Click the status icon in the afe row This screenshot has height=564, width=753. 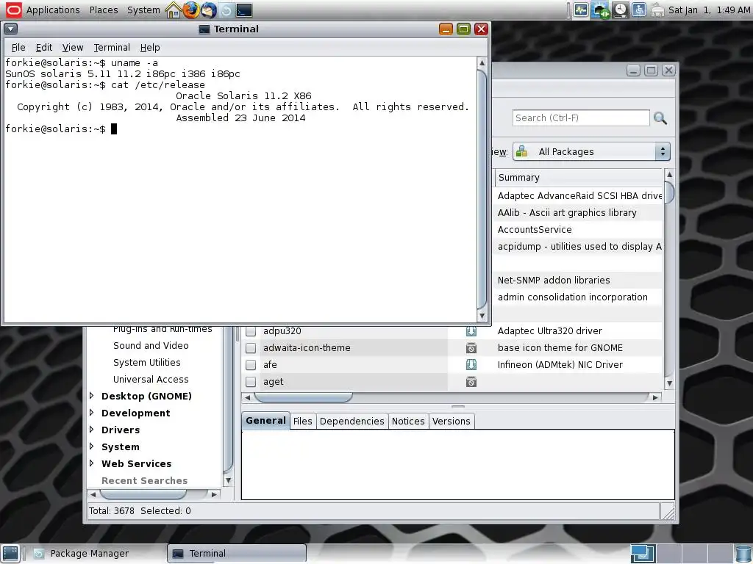point(471,364)
